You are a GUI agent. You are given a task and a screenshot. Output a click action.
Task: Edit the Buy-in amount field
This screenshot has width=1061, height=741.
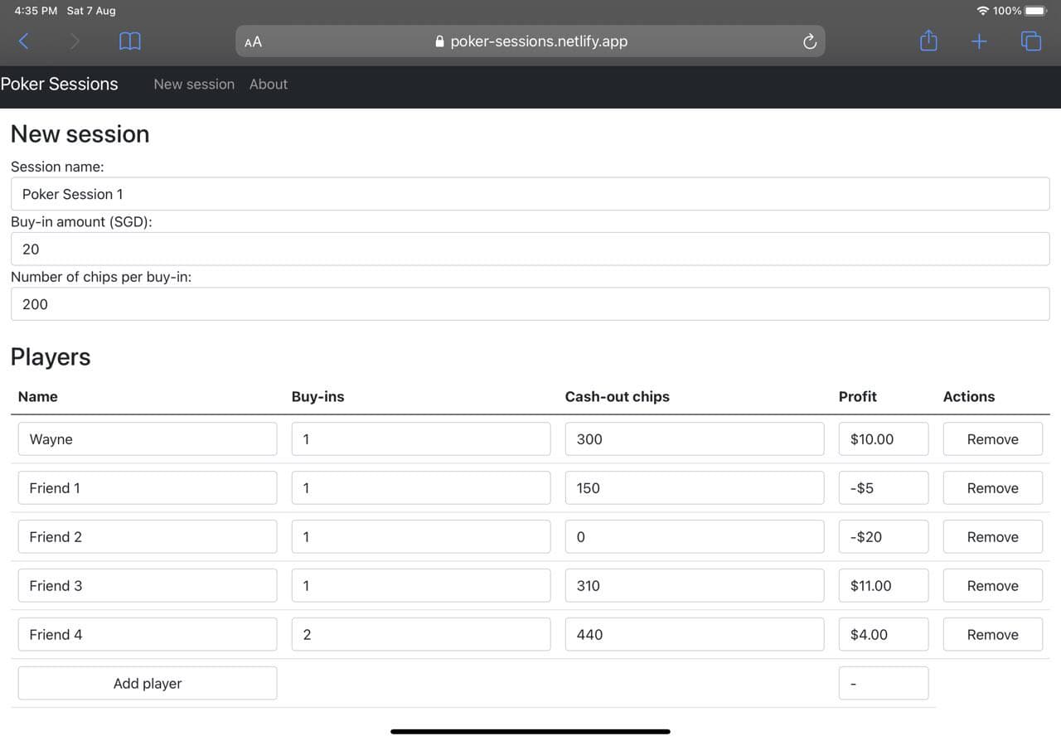(530, 249)
